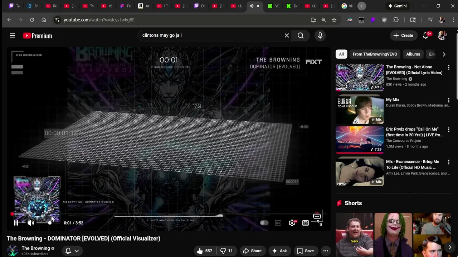Seek using the red progress bar scrubber

12,214
